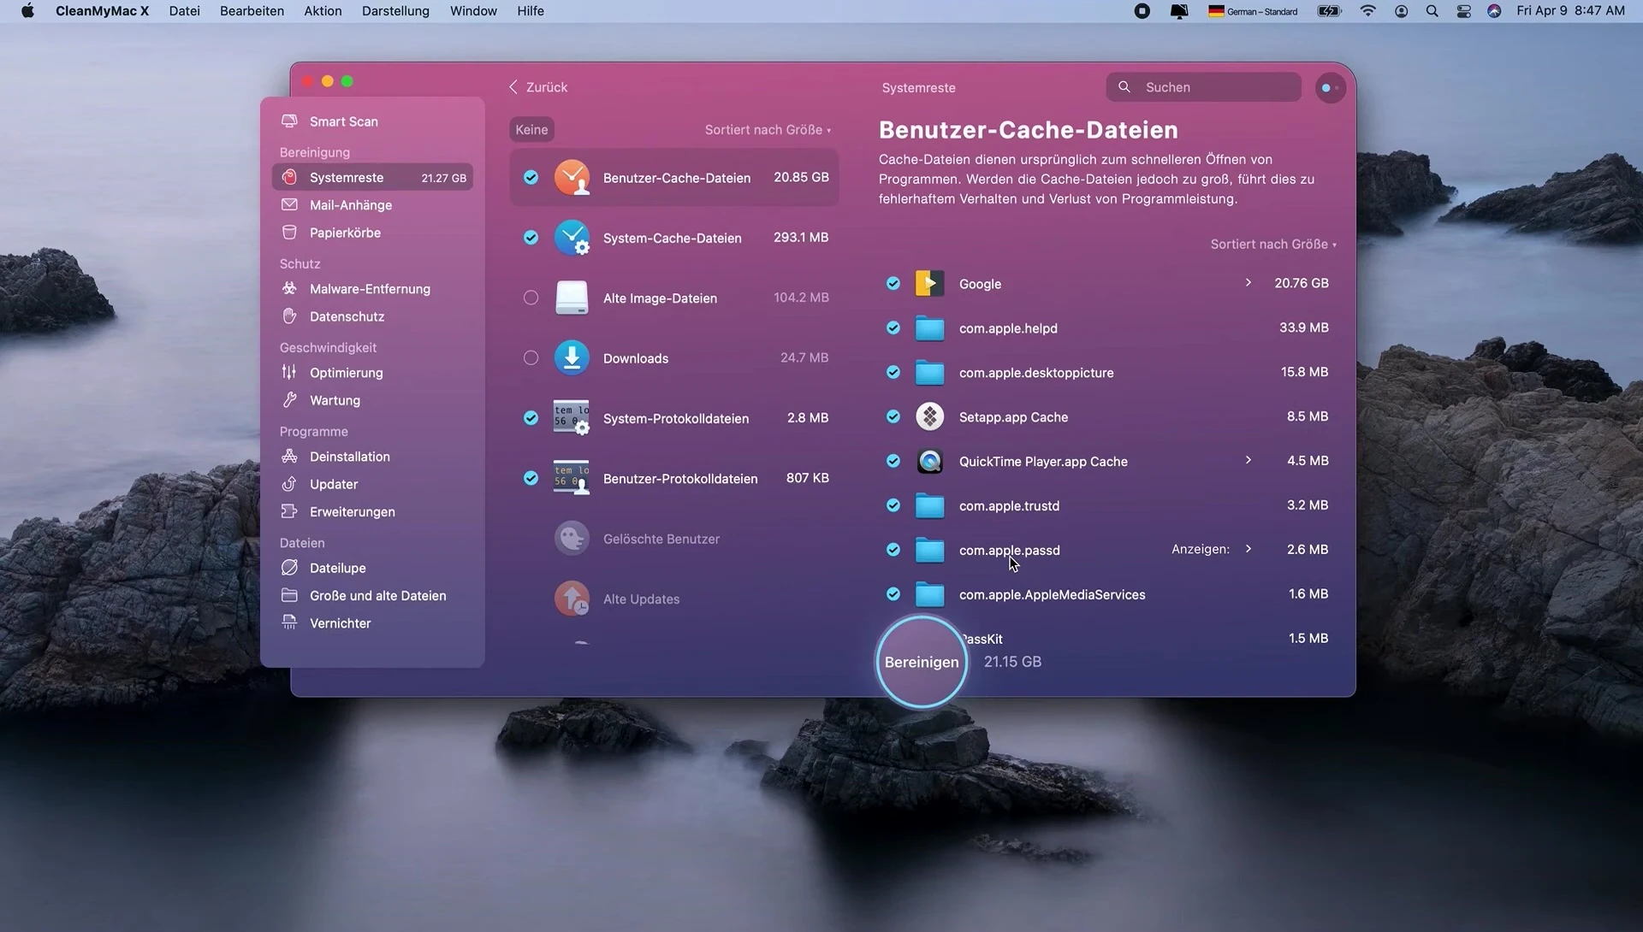Viewport: 1643px width, 932px height.
Task: Expand QuickTime Player.app Cache chevron
Action: (1249, 460)
